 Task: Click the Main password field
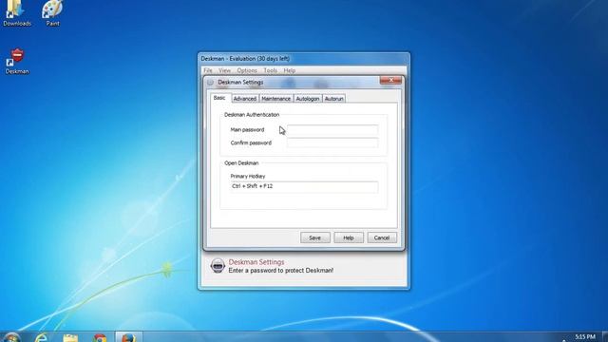click(x=332, y=129)
